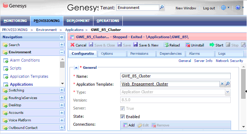Expand the Switching navigation section
Screen dimensions: 247x134
pos(62,90)
